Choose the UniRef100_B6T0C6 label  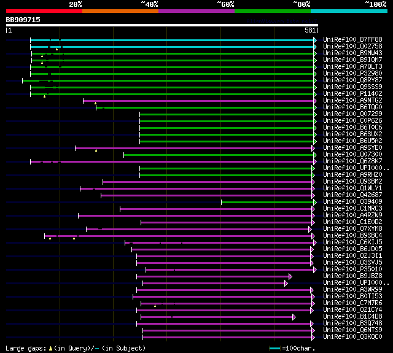coord(352,128)
